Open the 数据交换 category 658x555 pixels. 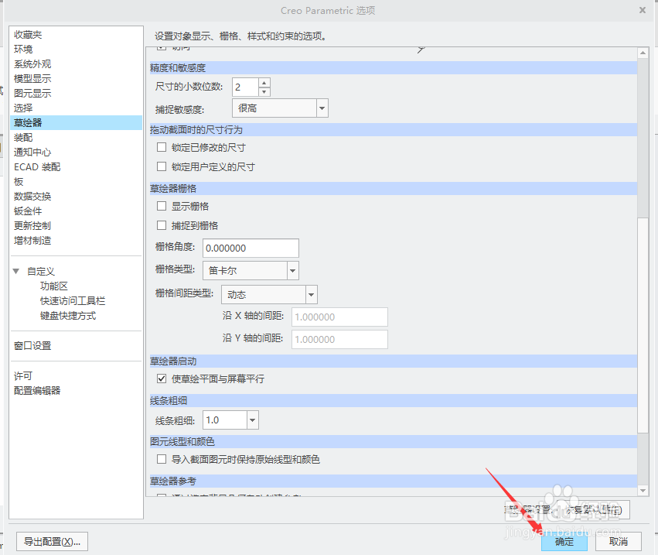click(x=32, y=196)
